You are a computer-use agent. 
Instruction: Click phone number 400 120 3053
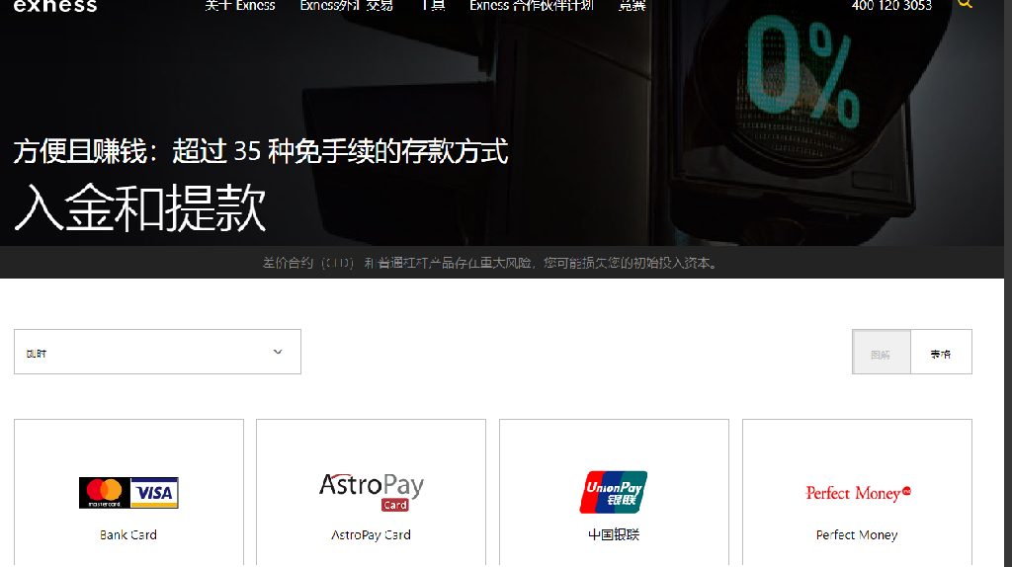[892, 6]
